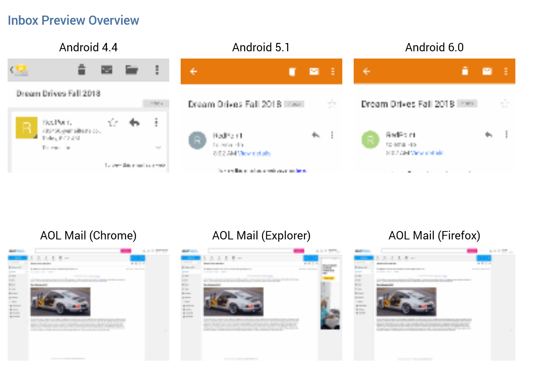Screen dimensions: 545x388
Task: Click the delete icon in Android 5.1 header
Action: 292,71
